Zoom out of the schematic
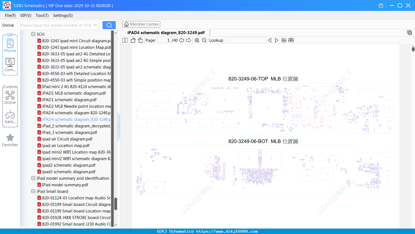This screenshot has width=415, height=234. coord(204,40)
